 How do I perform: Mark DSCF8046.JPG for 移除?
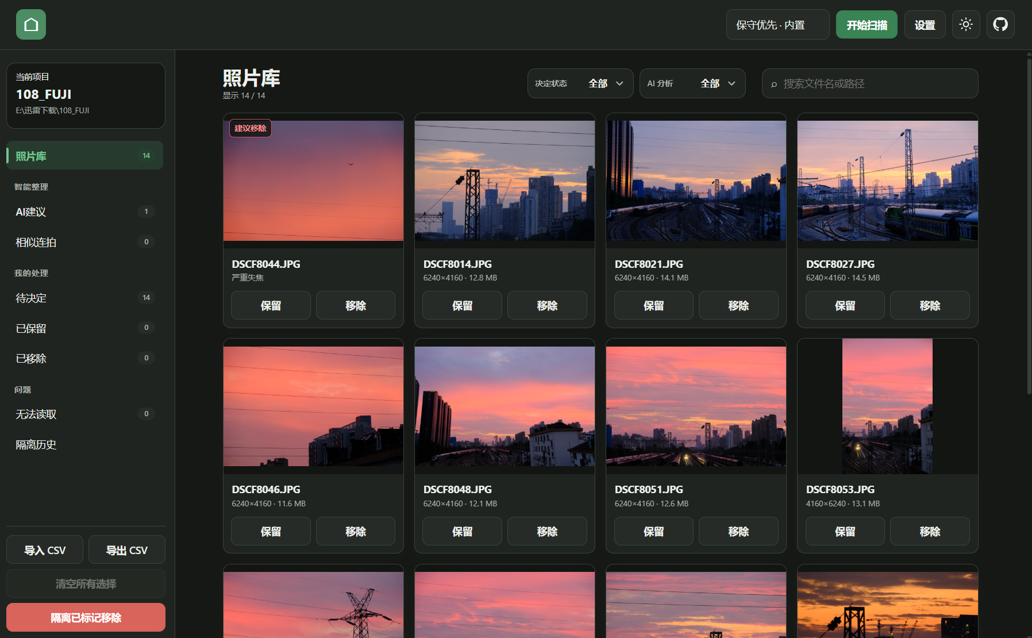click(356, 531)
